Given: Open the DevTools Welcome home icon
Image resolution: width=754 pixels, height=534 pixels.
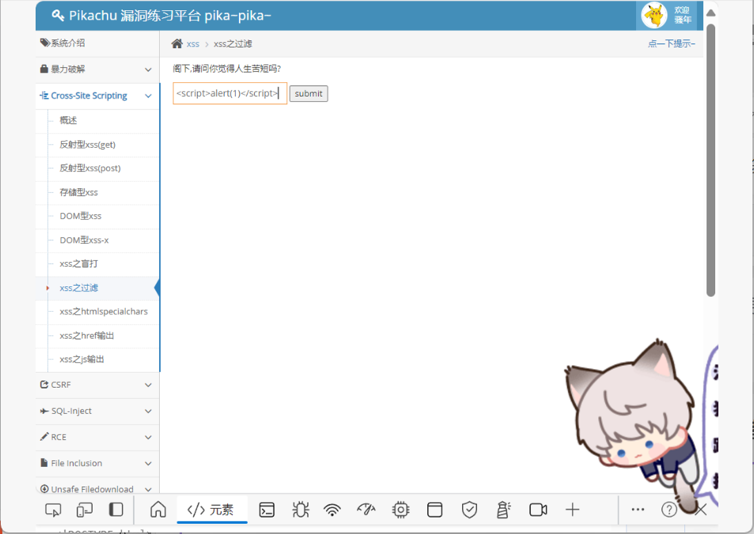Looking at the screenshot, I should pyautogui.click(x=157, y=509).
